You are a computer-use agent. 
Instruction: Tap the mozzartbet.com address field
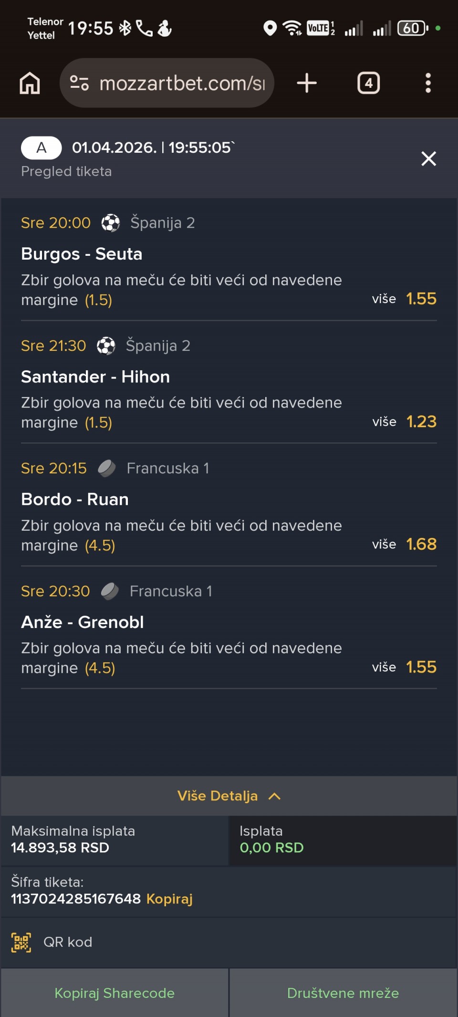coord(181,83)
